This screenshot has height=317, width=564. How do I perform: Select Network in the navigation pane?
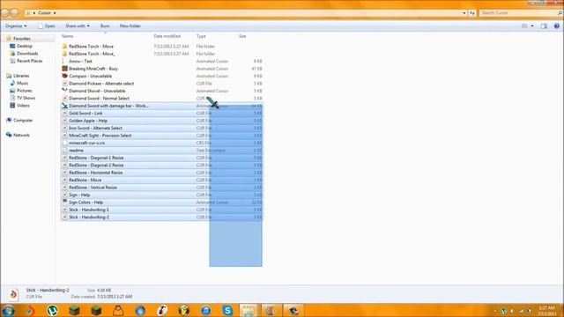[21, 135]
